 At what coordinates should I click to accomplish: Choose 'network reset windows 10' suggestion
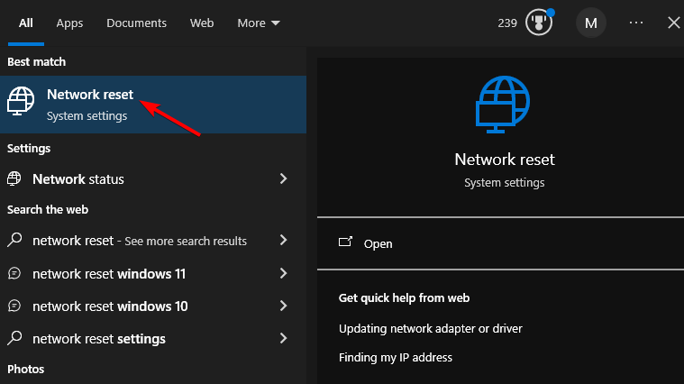[x=153, y=306]
